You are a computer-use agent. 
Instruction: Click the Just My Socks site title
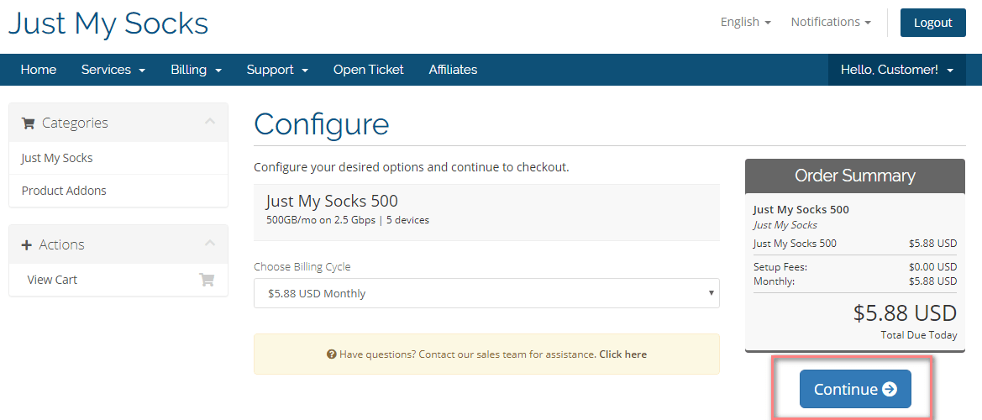click(x=108, y=24)
